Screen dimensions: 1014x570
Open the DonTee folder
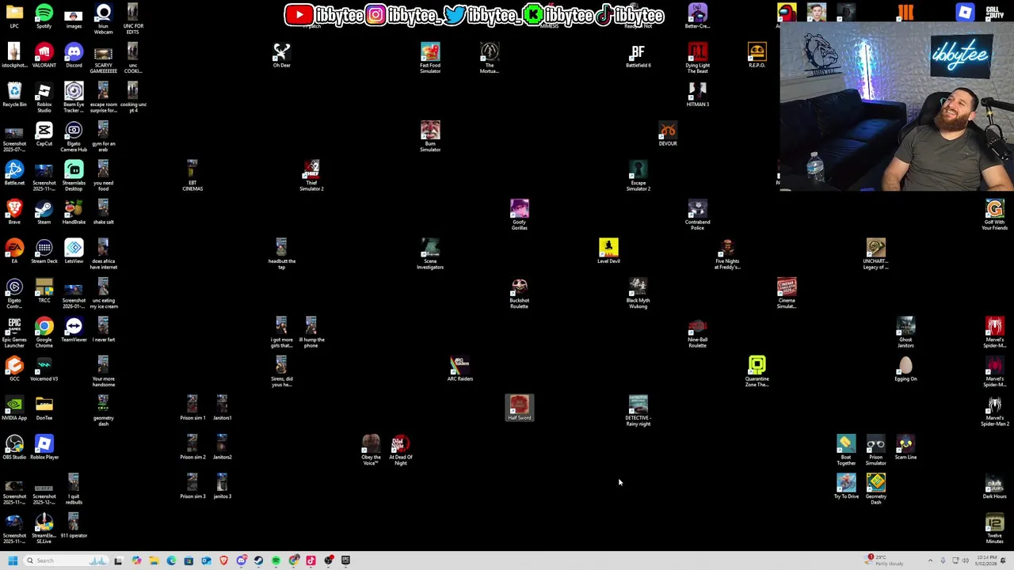(44, 408)
